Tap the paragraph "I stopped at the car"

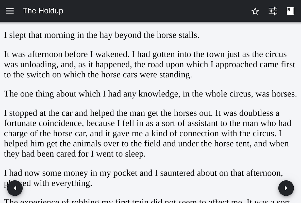147,133
